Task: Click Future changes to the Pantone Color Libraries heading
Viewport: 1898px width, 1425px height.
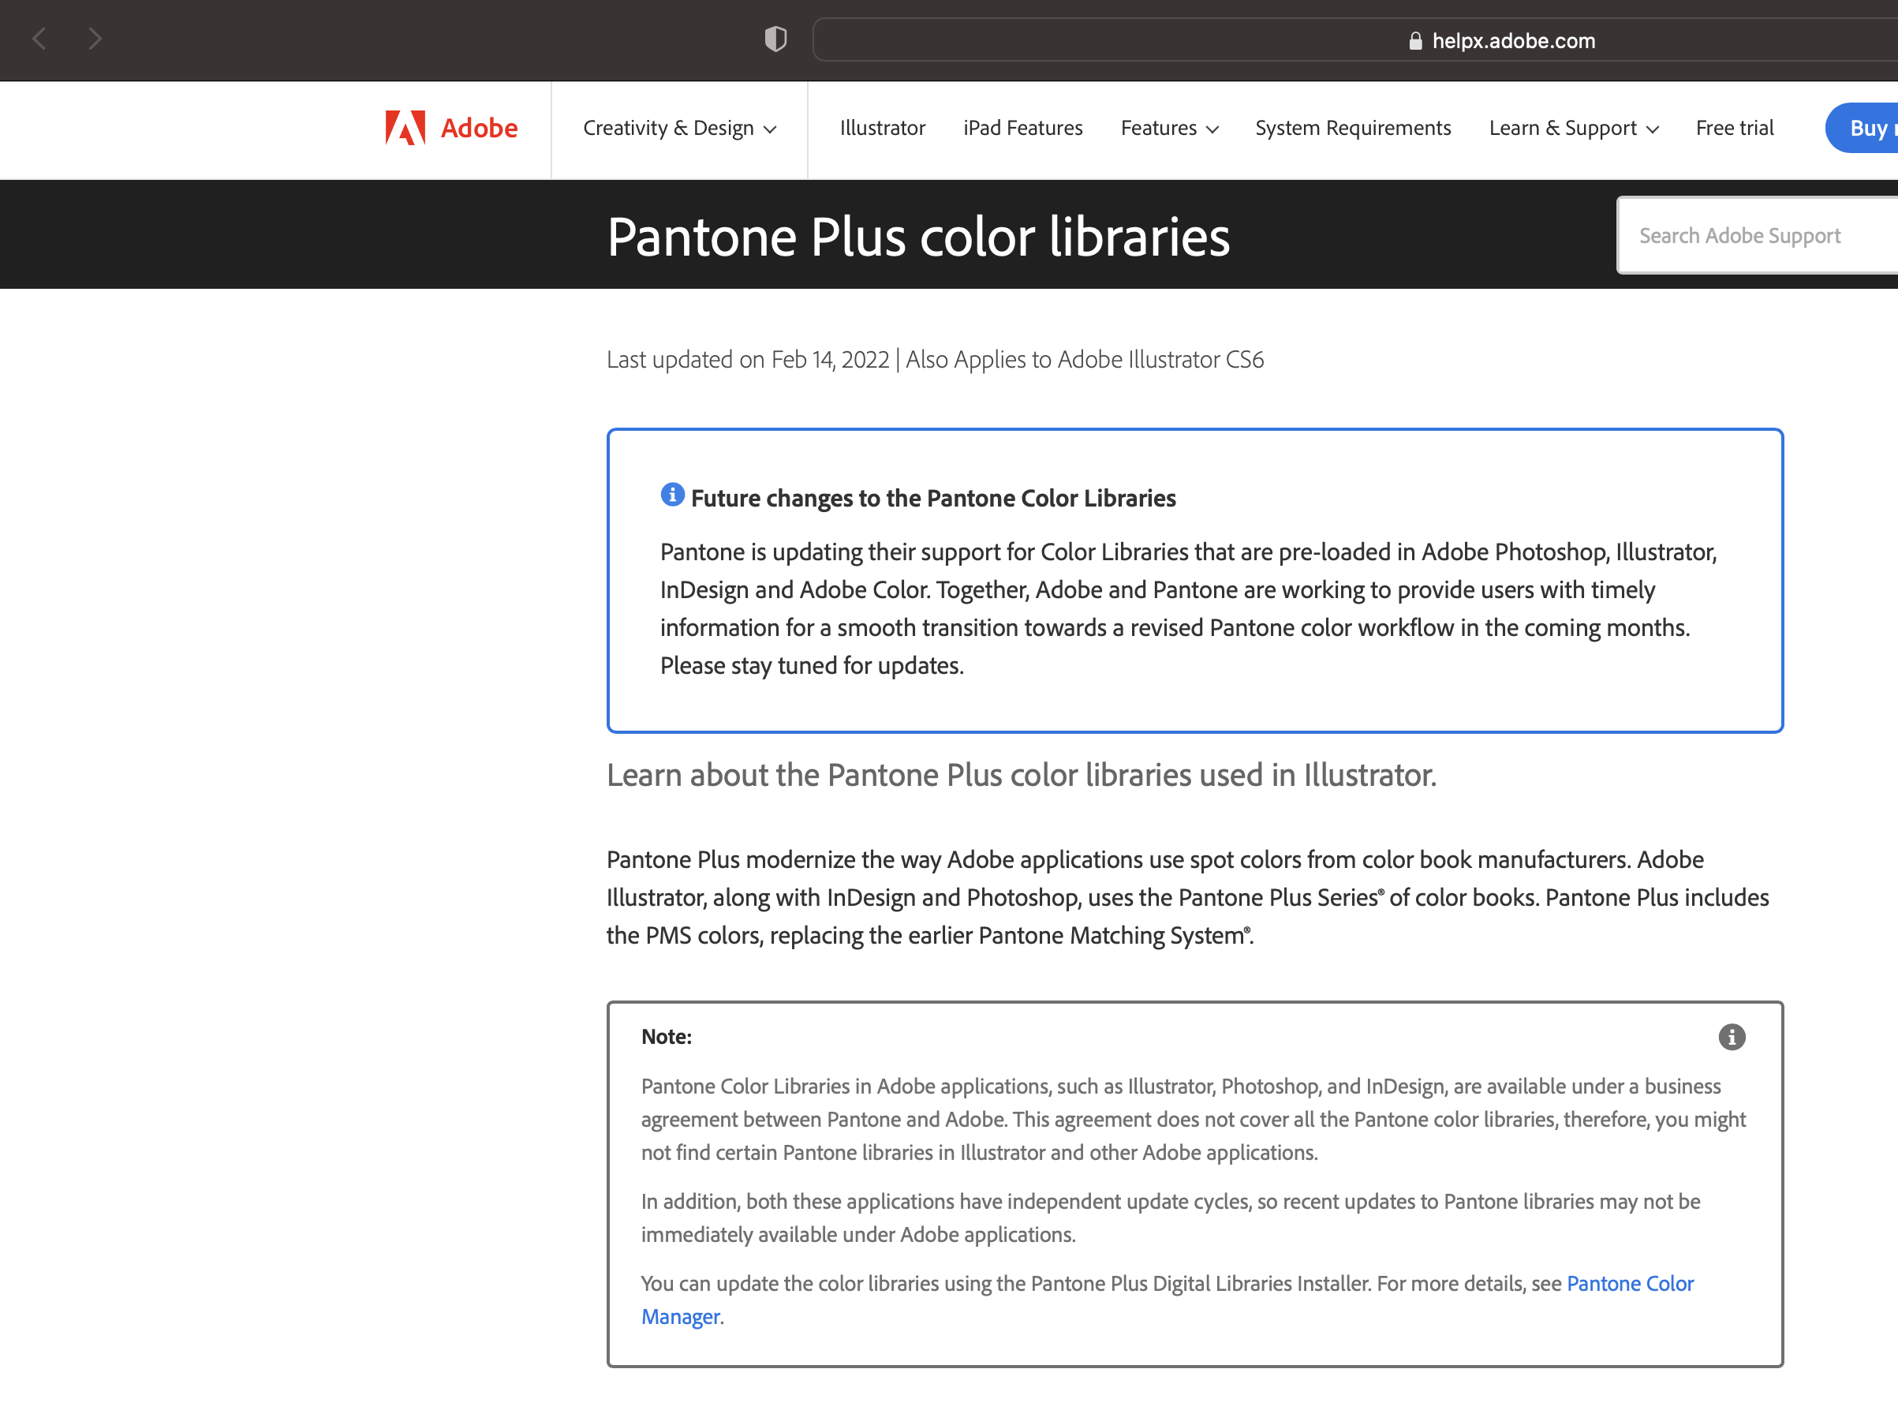Action: [932, 498]
